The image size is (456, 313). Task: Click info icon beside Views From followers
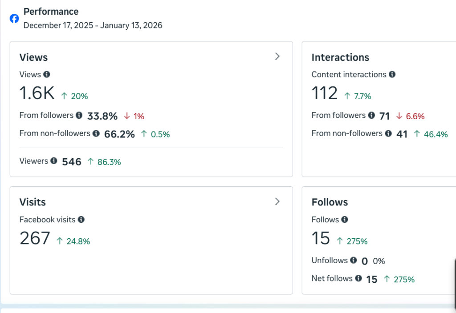click(79, 116)
